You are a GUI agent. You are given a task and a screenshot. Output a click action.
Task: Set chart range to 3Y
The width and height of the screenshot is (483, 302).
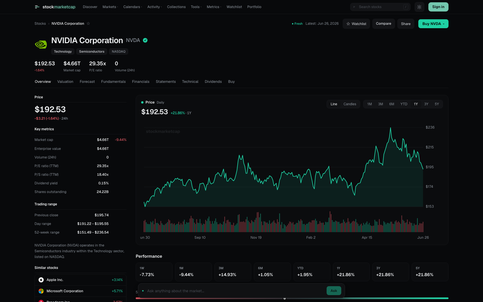point(426,104)
